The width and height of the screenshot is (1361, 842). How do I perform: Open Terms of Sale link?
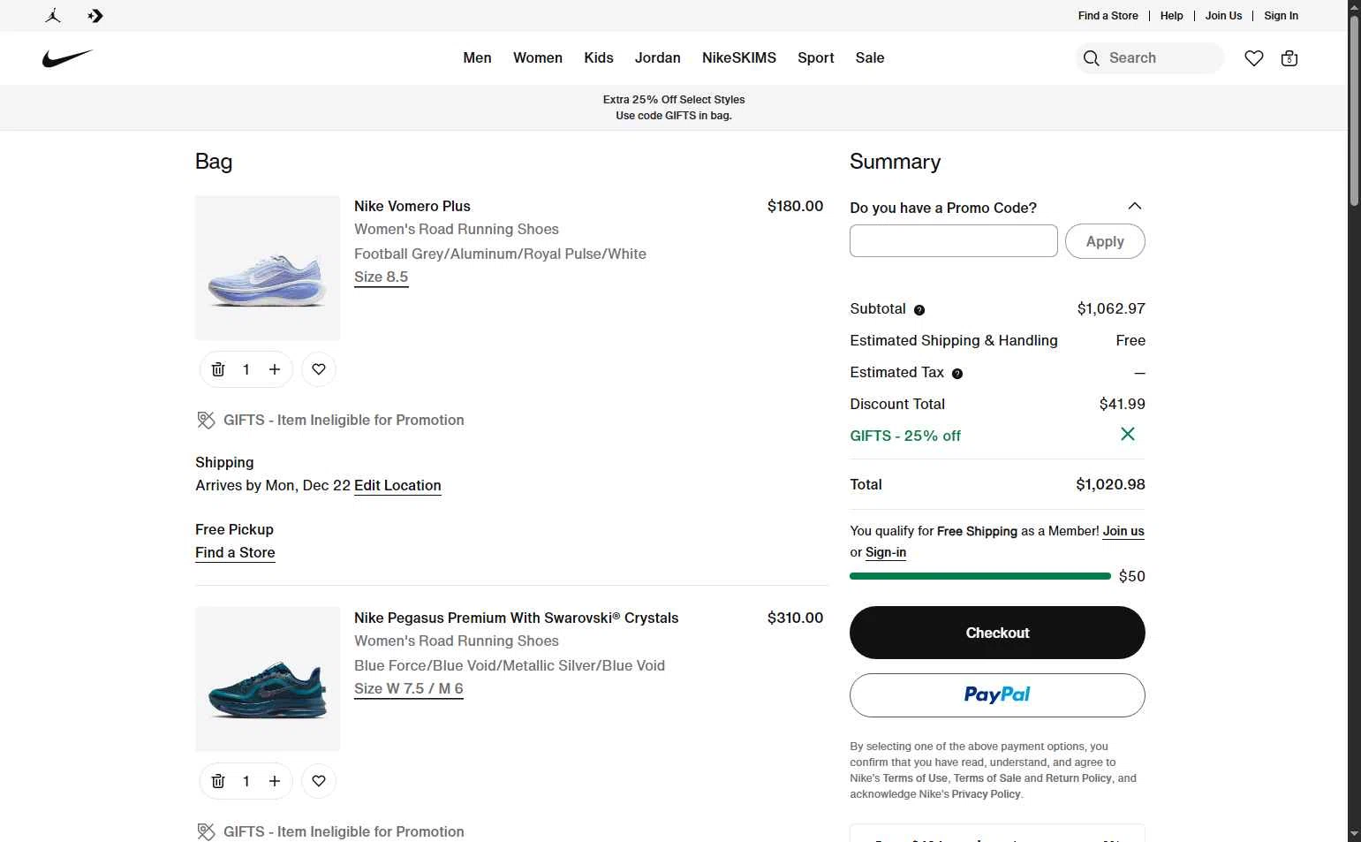pos(987,778)
